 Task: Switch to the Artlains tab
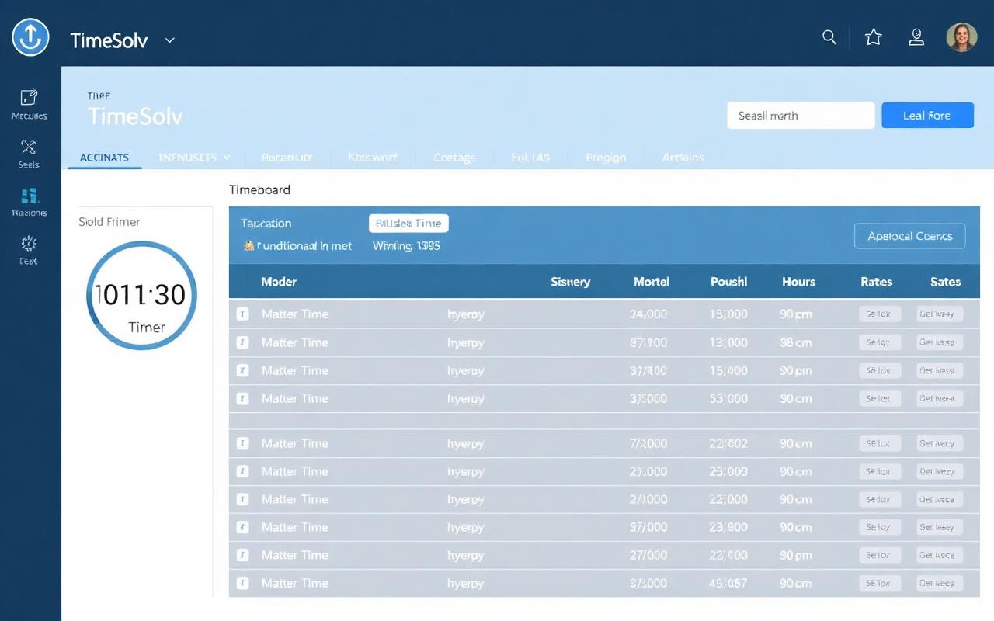[x=683, y=158]
